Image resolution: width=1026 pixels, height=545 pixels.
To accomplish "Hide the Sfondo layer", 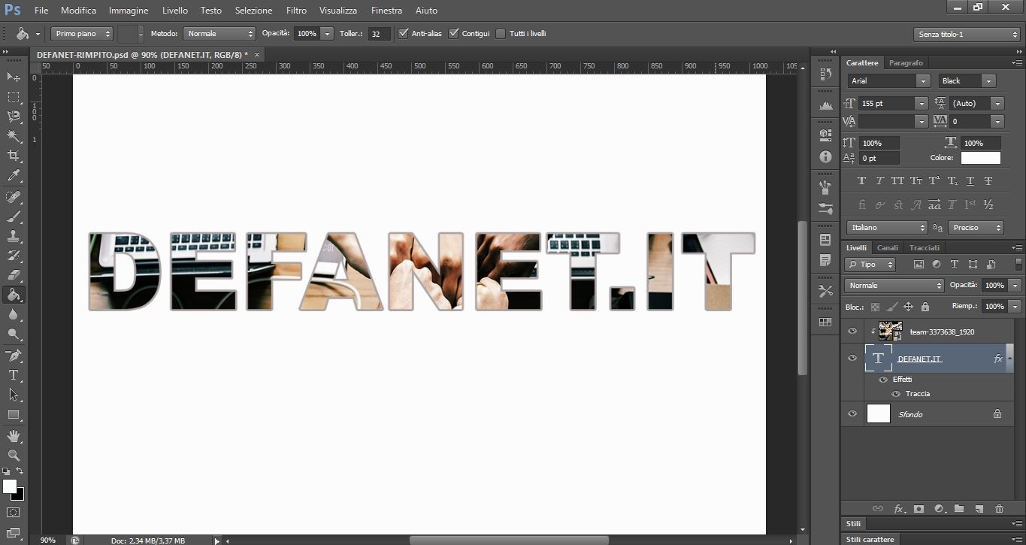I will [x=852, y=413].
